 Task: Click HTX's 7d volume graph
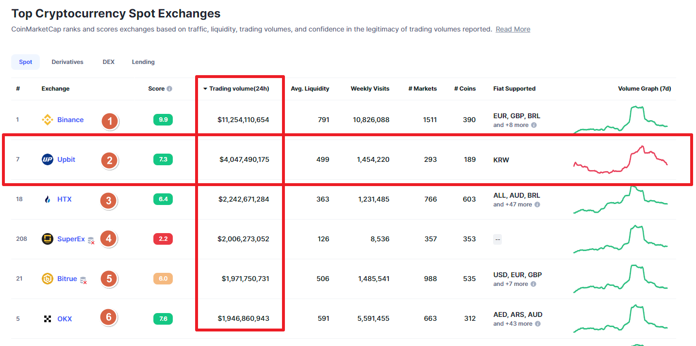pos(621,200)
